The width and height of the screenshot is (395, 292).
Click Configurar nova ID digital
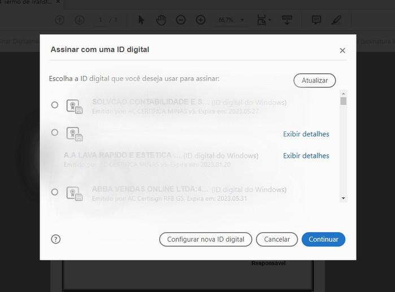(x=206, y=239)
